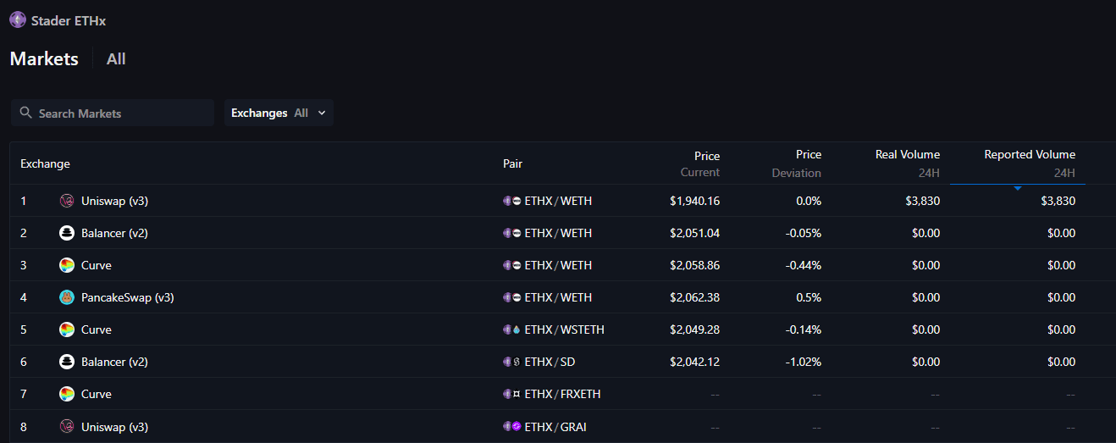Image resolution: width=1116 pixels, height=443 pixels.
Task: Sort by Price Current column header
Action: (x=699, y=163)
